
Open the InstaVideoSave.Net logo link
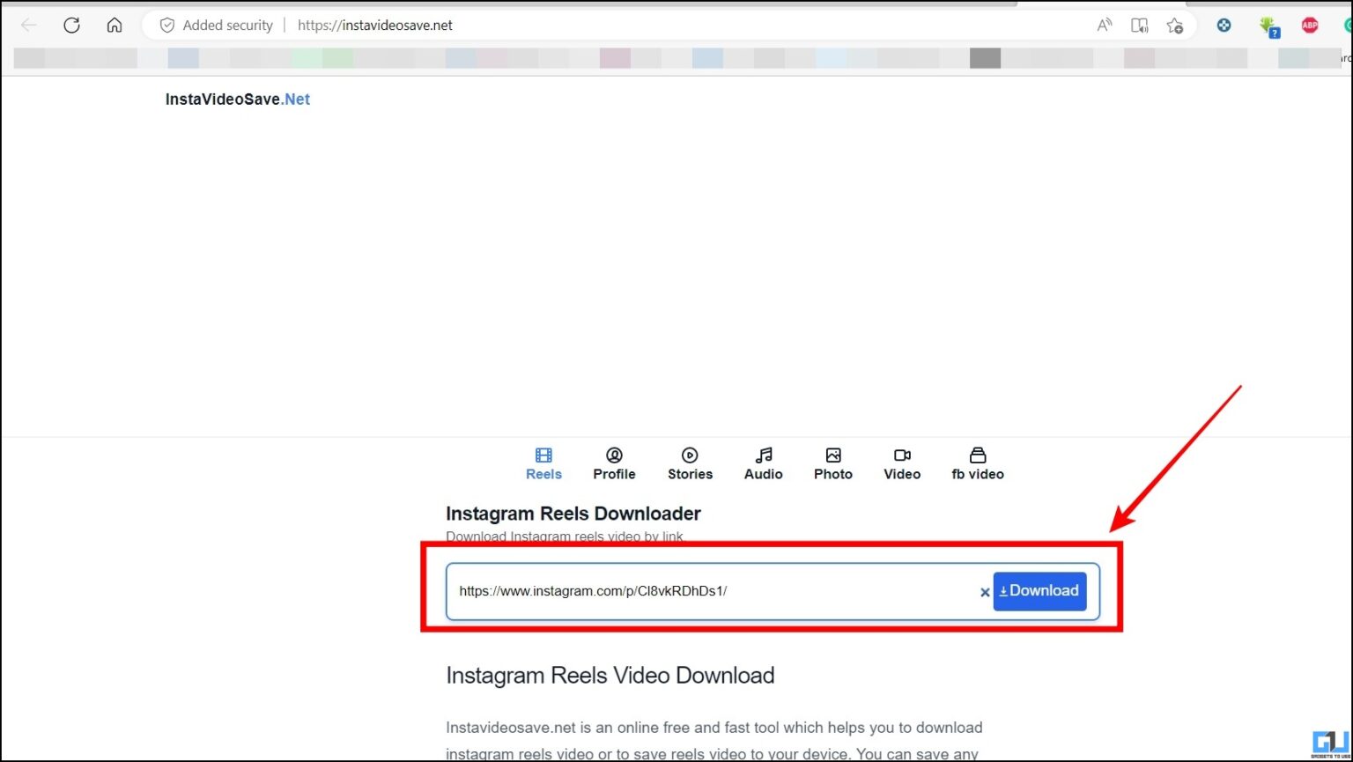pos(236,99)
